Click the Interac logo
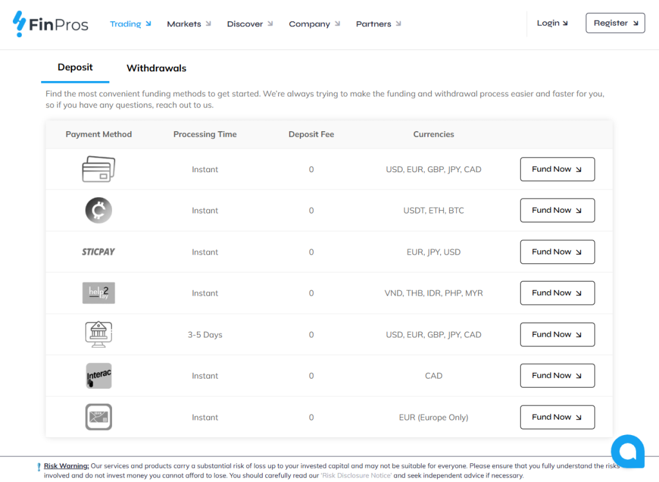The width and height of the screenshot is (659, 482). pos(98,375)
